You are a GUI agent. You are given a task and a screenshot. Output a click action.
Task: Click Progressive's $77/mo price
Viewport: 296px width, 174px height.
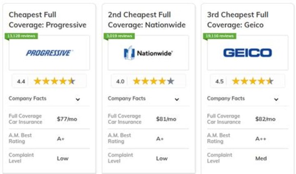click(67, 119)
